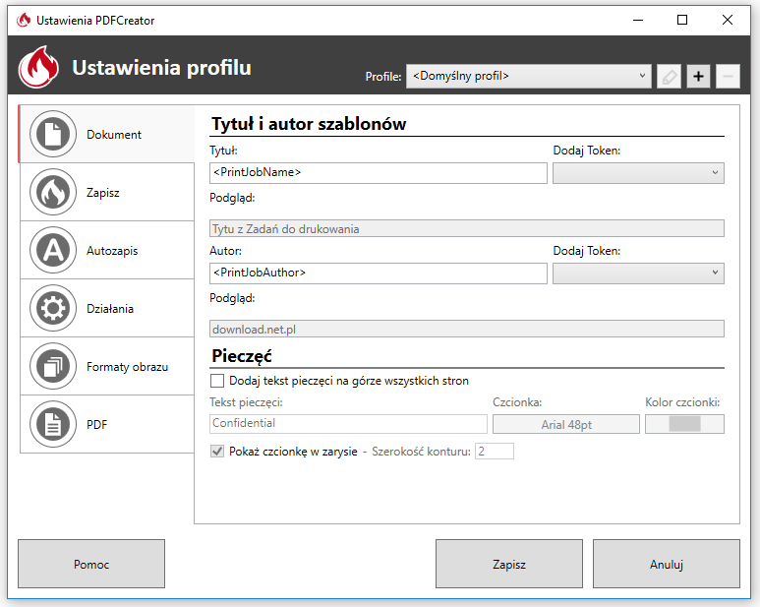Click the small PDFCreator icon in title bar
This screenshot has height=607, width=760.
[x=24, y=21]
